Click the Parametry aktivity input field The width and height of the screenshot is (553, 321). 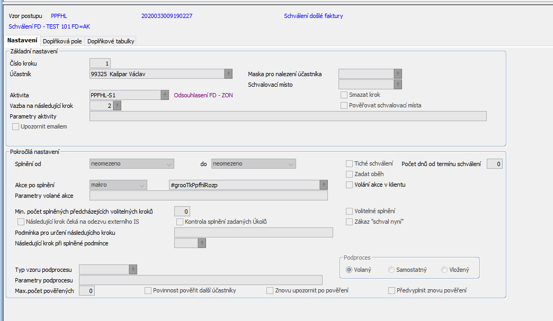[288, 116]
